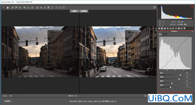Open the Effects fx panel

176,28
